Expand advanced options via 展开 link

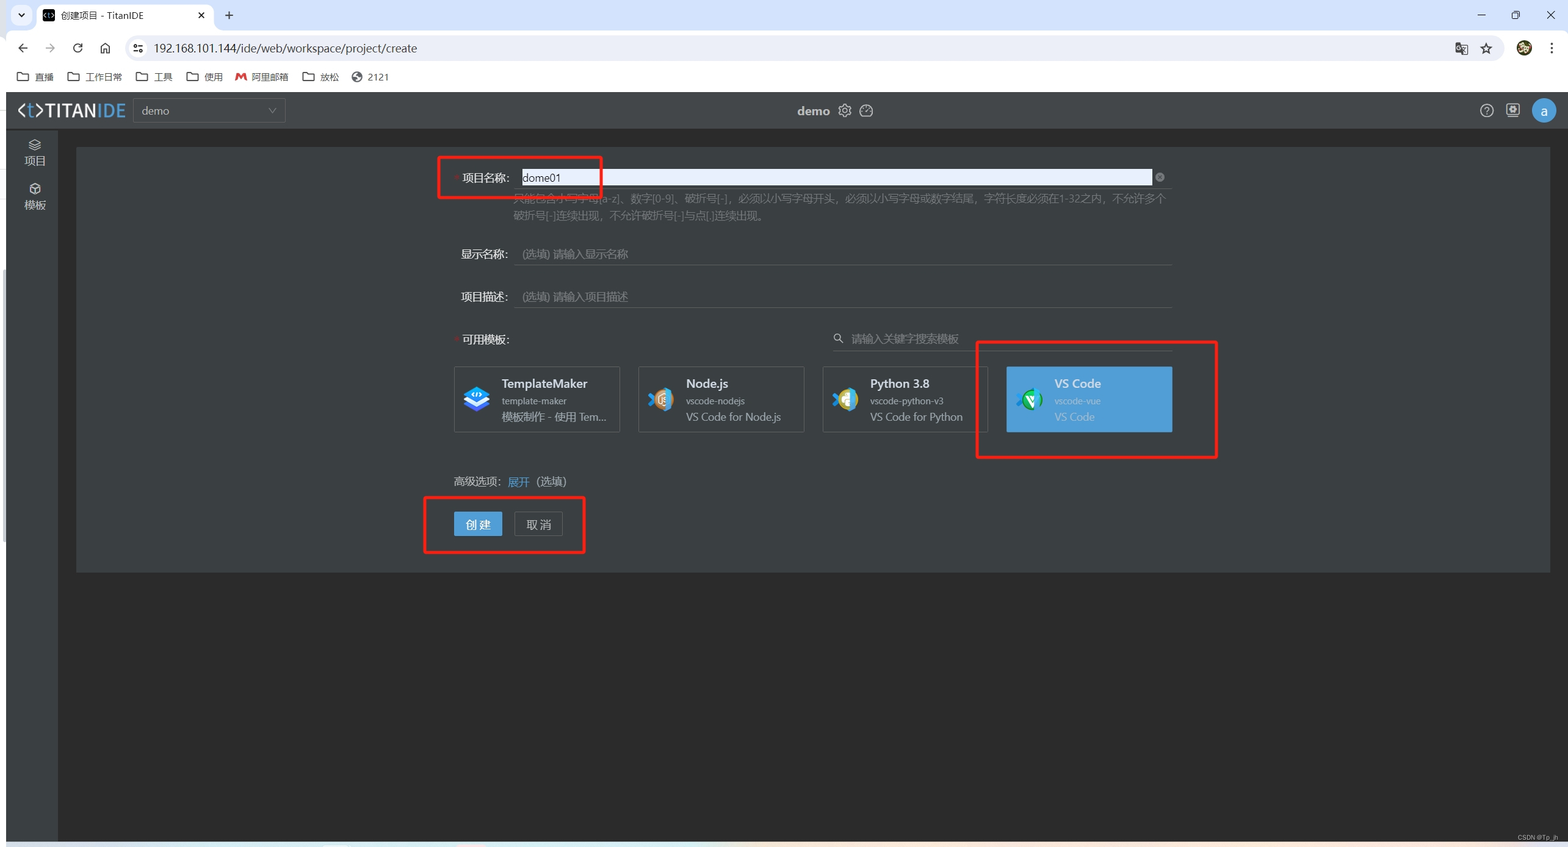pyautogui.click(x=518, y=482)
